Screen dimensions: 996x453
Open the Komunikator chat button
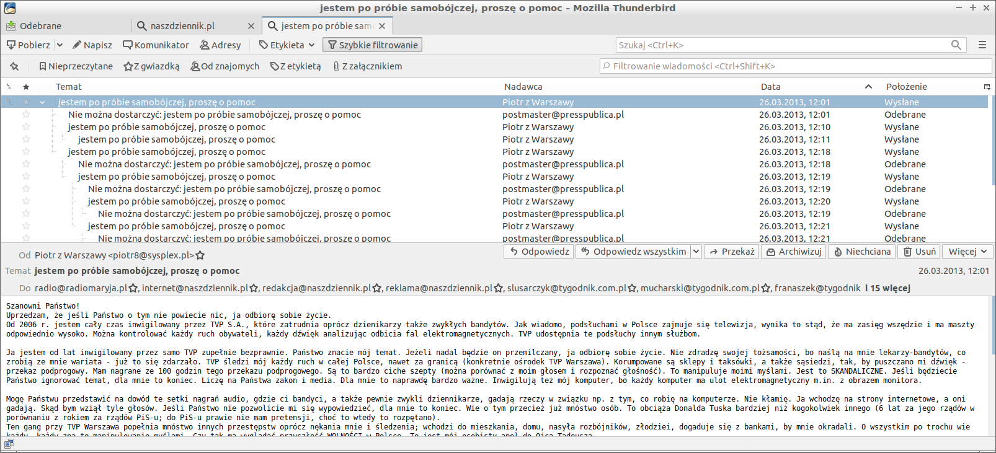point(156,45)
